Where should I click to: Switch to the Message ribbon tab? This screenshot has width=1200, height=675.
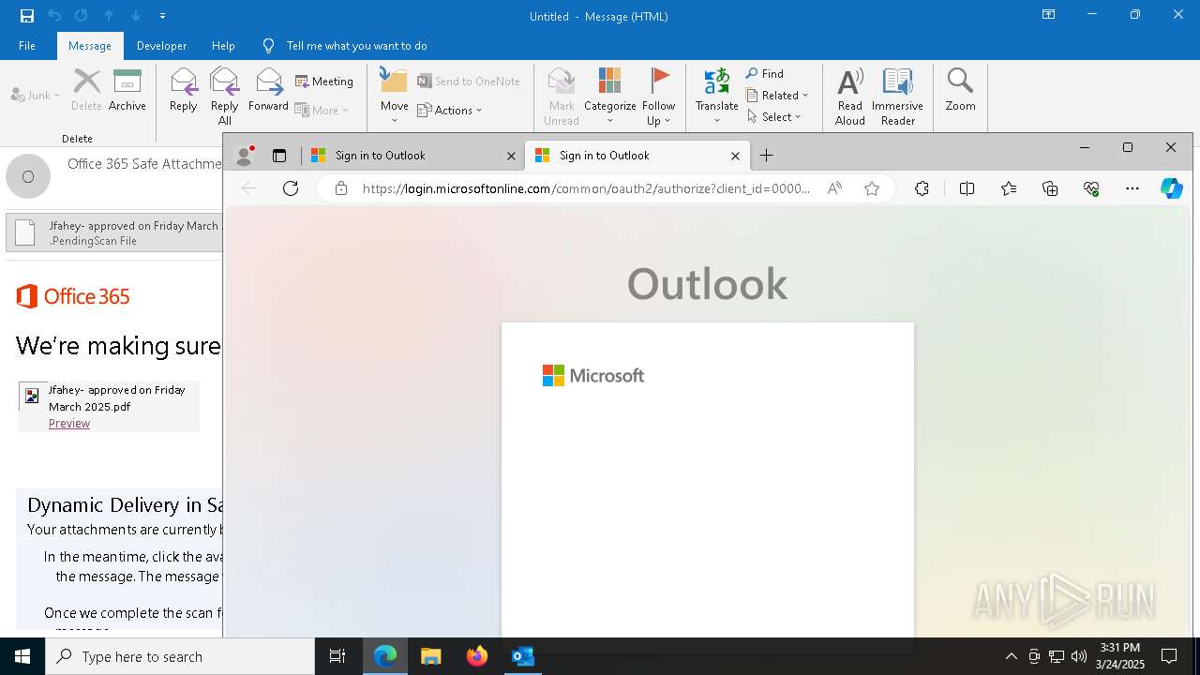(90, 46)
